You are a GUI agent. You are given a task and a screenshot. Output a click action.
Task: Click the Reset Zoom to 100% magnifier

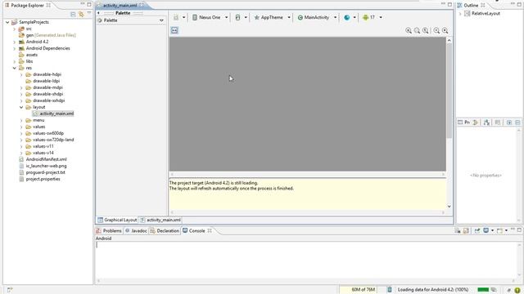[426, 30]
